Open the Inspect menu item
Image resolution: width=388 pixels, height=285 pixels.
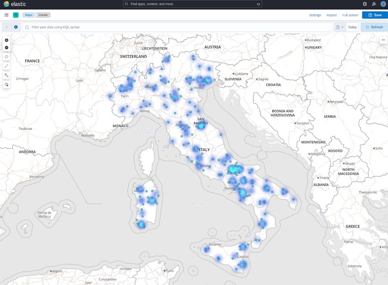point(332,15)
